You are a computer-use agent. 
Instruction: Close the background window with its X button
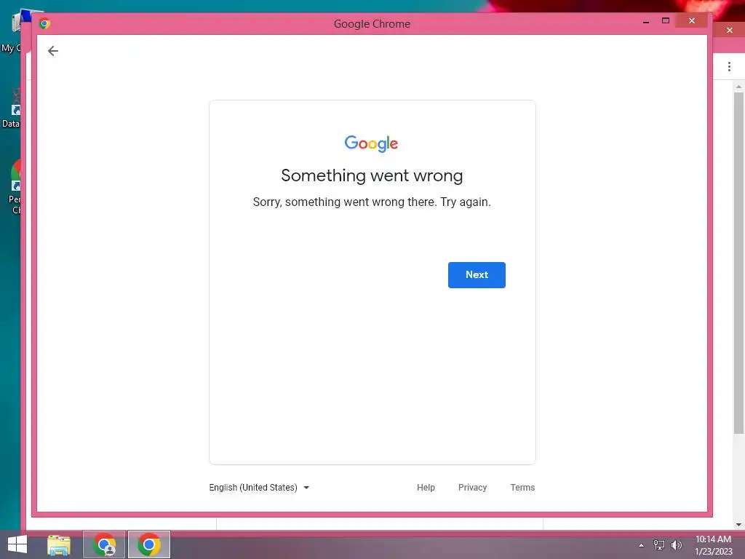click(729, 31)
